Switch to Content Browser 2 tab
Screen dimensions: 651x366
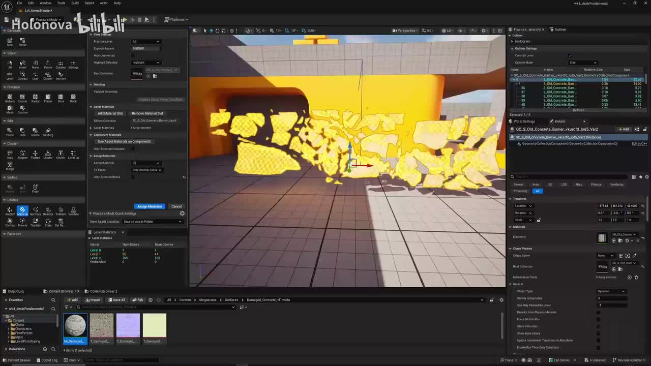(101, 291)
